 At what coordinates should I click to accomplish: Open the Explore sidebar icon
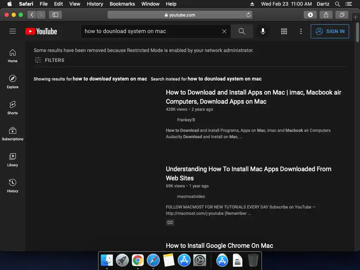click(13, 82)
